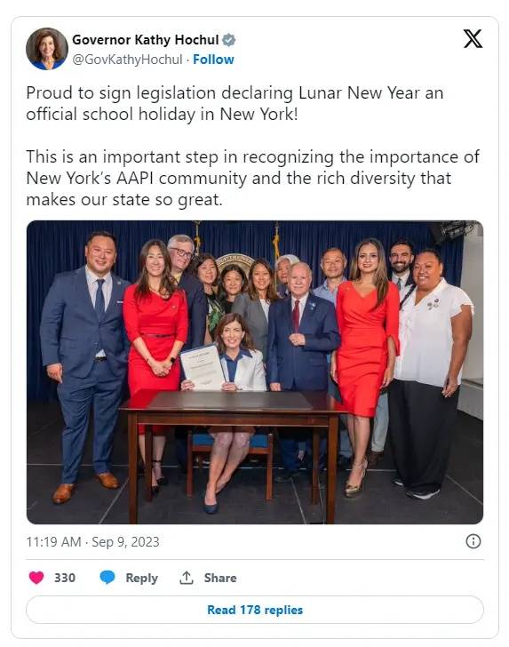
Task: Click the AAPI community paragraph text
Action: point(252,179)
